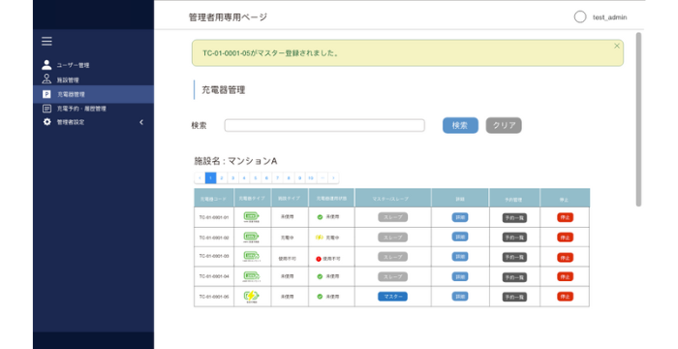Image resolution: width=678 pixels, height=349 pixels.
Task: Go to next page pagination arrow
Action: pos(333,178)
